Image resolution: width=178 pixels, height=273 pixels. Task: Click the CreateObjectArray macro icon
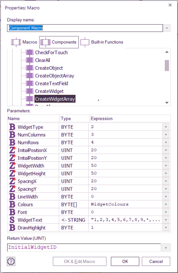tap(30, 76)
